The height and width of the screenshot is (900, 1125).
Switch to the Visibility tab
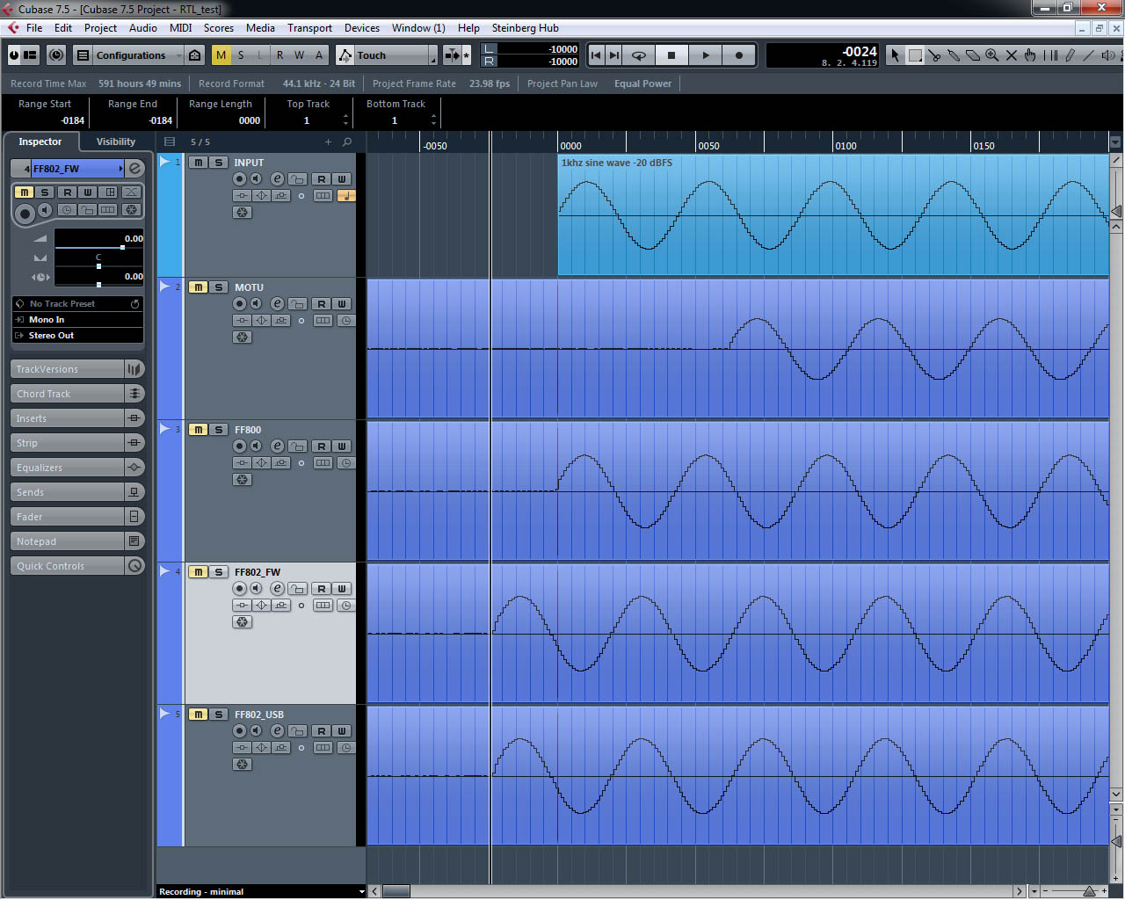click(115, 142)
